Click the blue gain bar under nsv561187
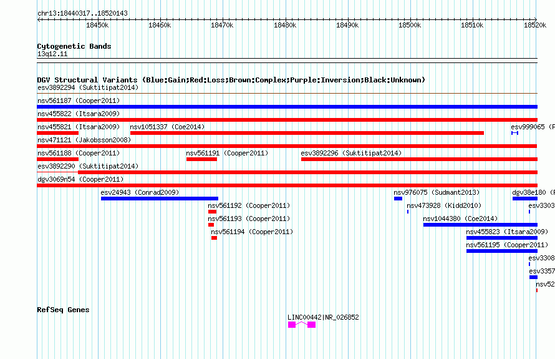 [287, 107]
